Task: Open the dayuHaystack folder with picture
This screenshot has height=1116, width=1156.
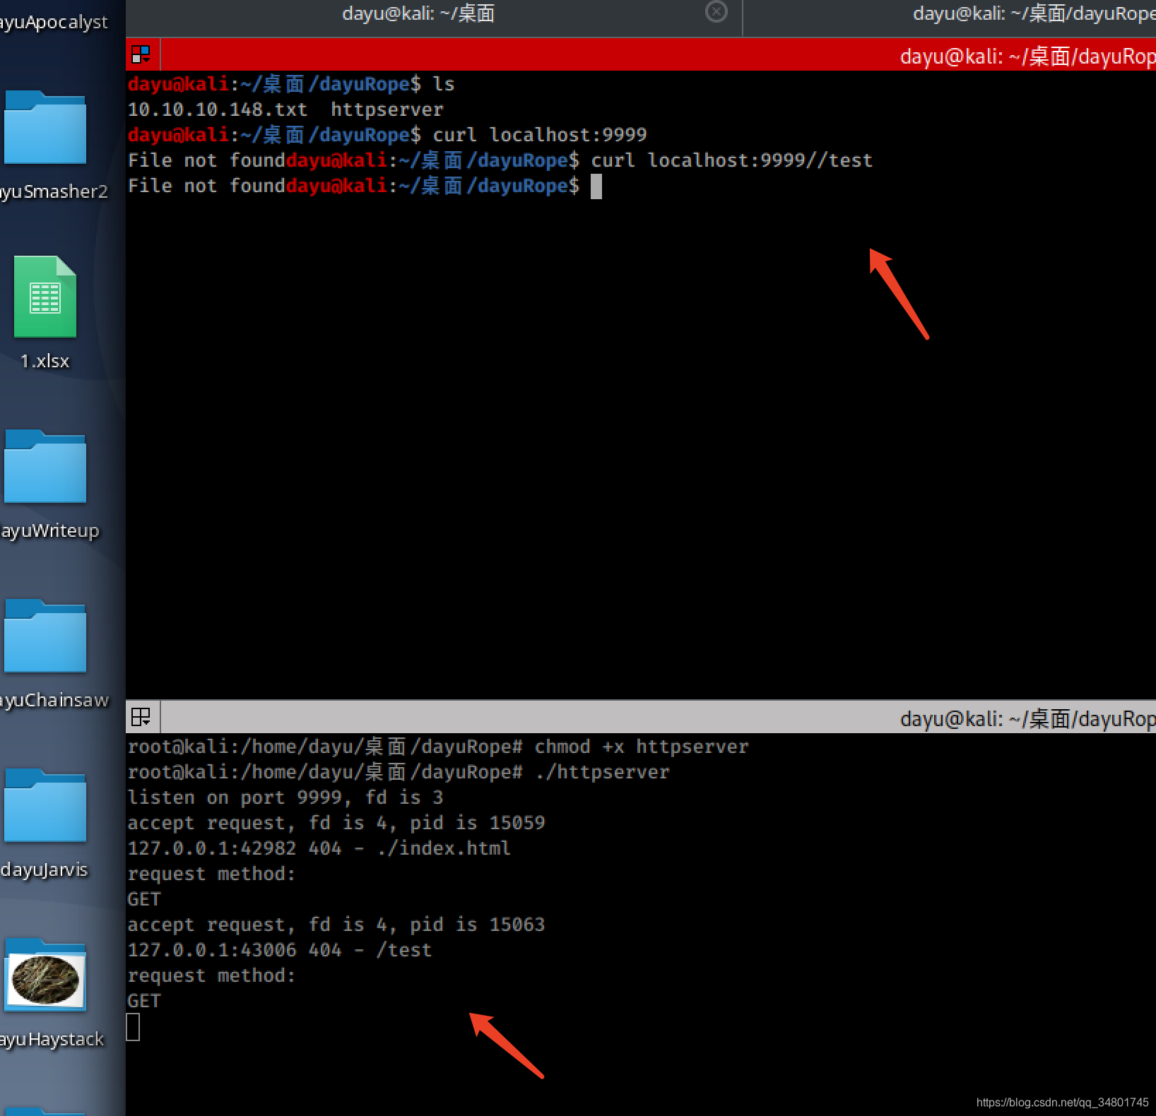Action: pos(45,975)
